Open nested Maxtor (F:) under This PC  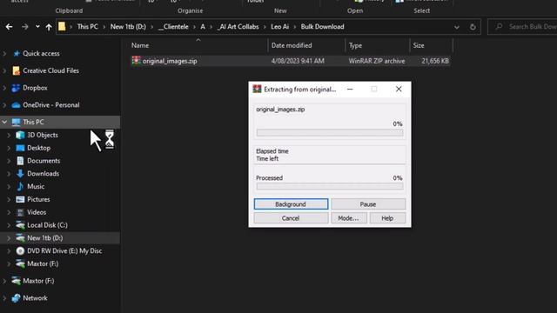point(43,263)
